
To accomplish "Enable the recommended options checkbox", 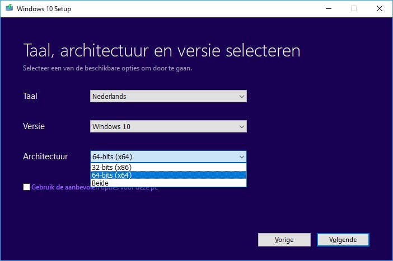I will pos(27,187).
